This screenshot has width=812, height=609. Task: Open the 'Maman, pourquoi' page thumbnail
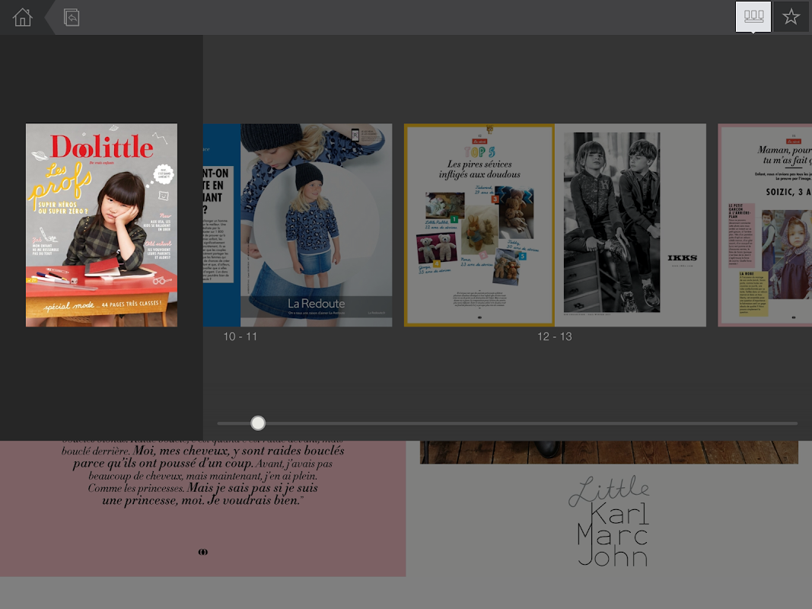pos(765,225)
